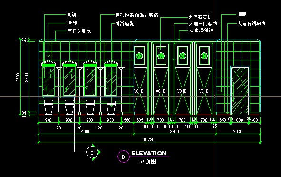Select the leftmost mirror with green cap
281x177 pixels.
tap(48, 79)
